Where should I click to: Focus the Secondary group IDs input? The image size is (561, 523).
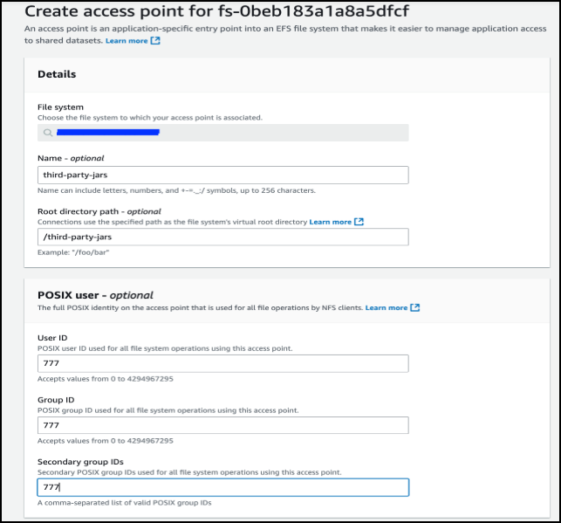coord(223,487)
